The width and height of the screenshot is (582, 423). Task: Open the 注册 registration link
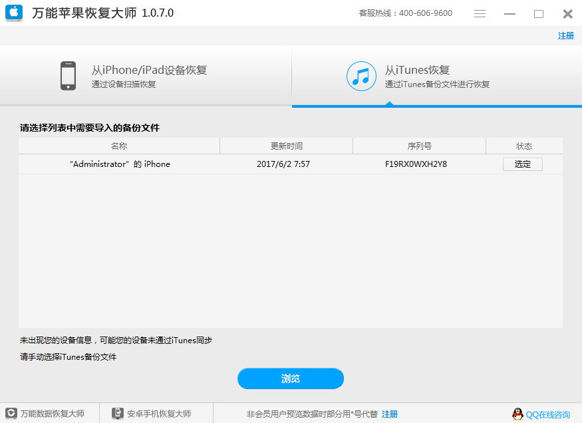click(565, 36)
